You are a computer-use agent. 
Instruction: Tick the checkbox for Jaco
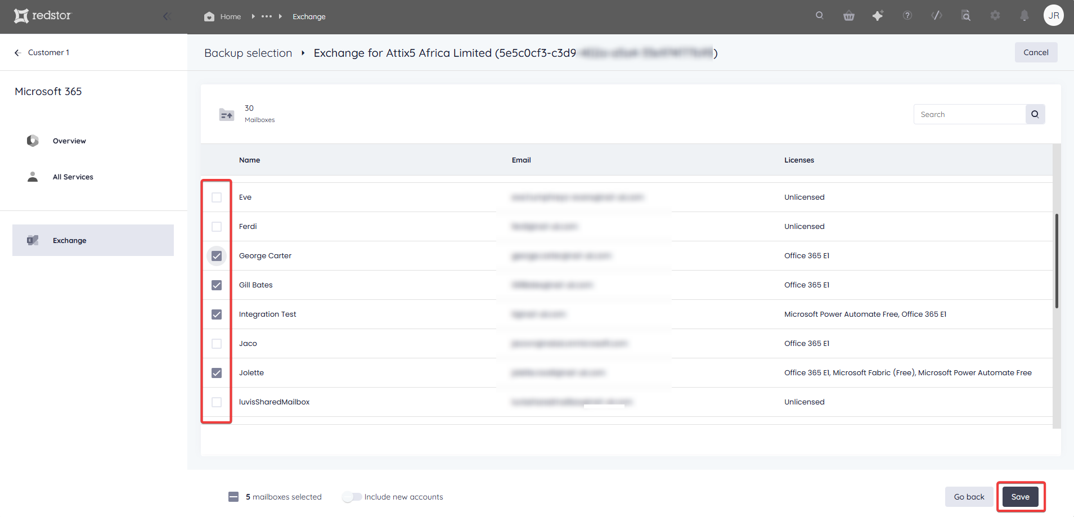click(x=217, y=344)
